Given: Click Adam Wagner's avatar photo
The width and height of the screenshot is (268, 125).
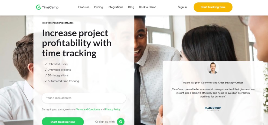Looking at the screenshot, I should click(x=213, y=68).
